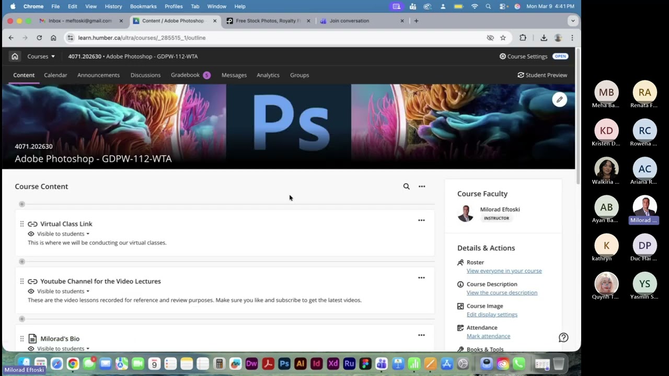Reload the page in Chrome
The width and height of the screenshot is (669, 376).
(x=39, y=38)
